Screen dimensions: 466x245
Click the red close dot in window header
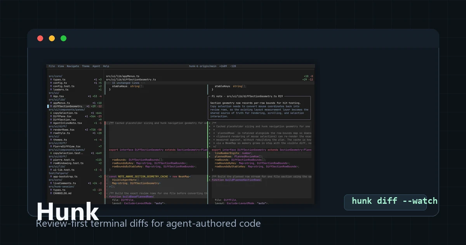tap(40, 38)
